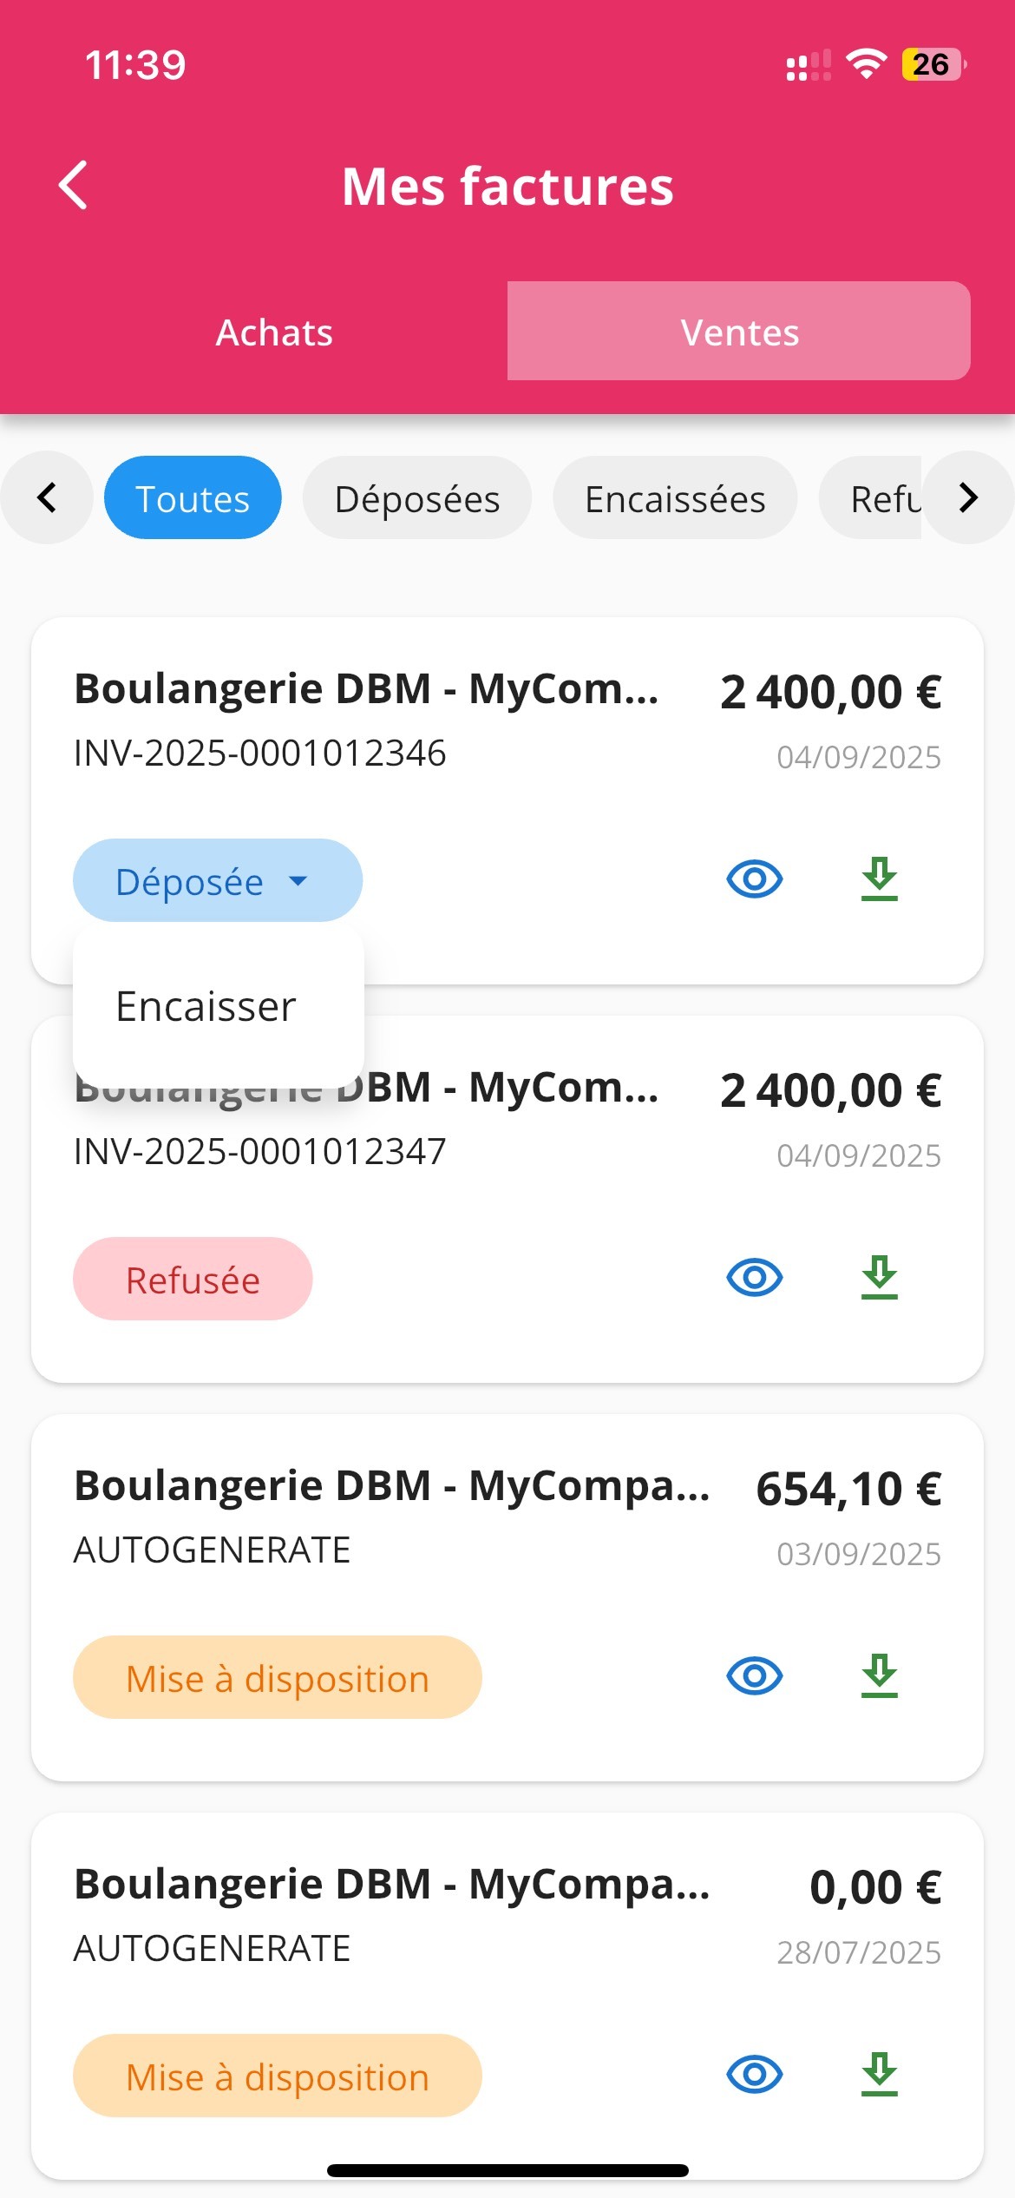1015x2198 pixels.
Task: Filter invoices by Encaissées
Action: [x=675, y=498]
